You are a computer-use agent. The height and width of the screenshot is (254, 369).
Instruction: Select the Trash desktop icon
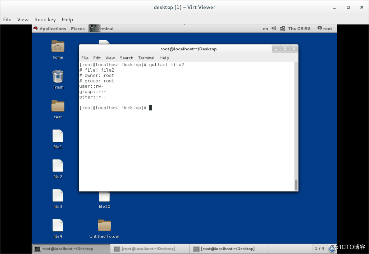coord(58,77)
